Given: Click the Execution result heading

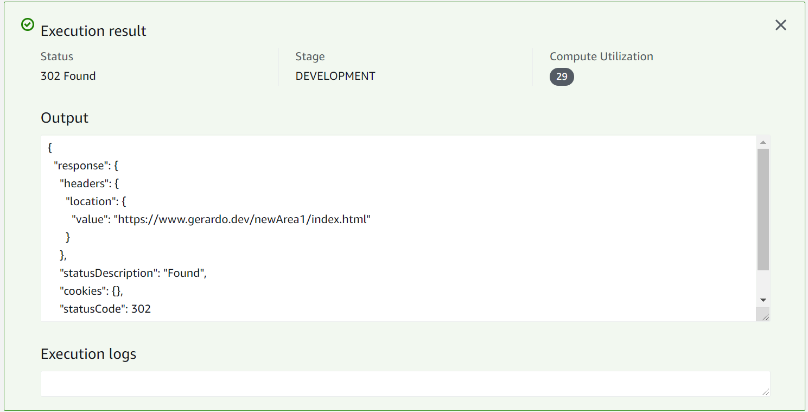Looking at the screenshot, I should [x=93, y=31].
